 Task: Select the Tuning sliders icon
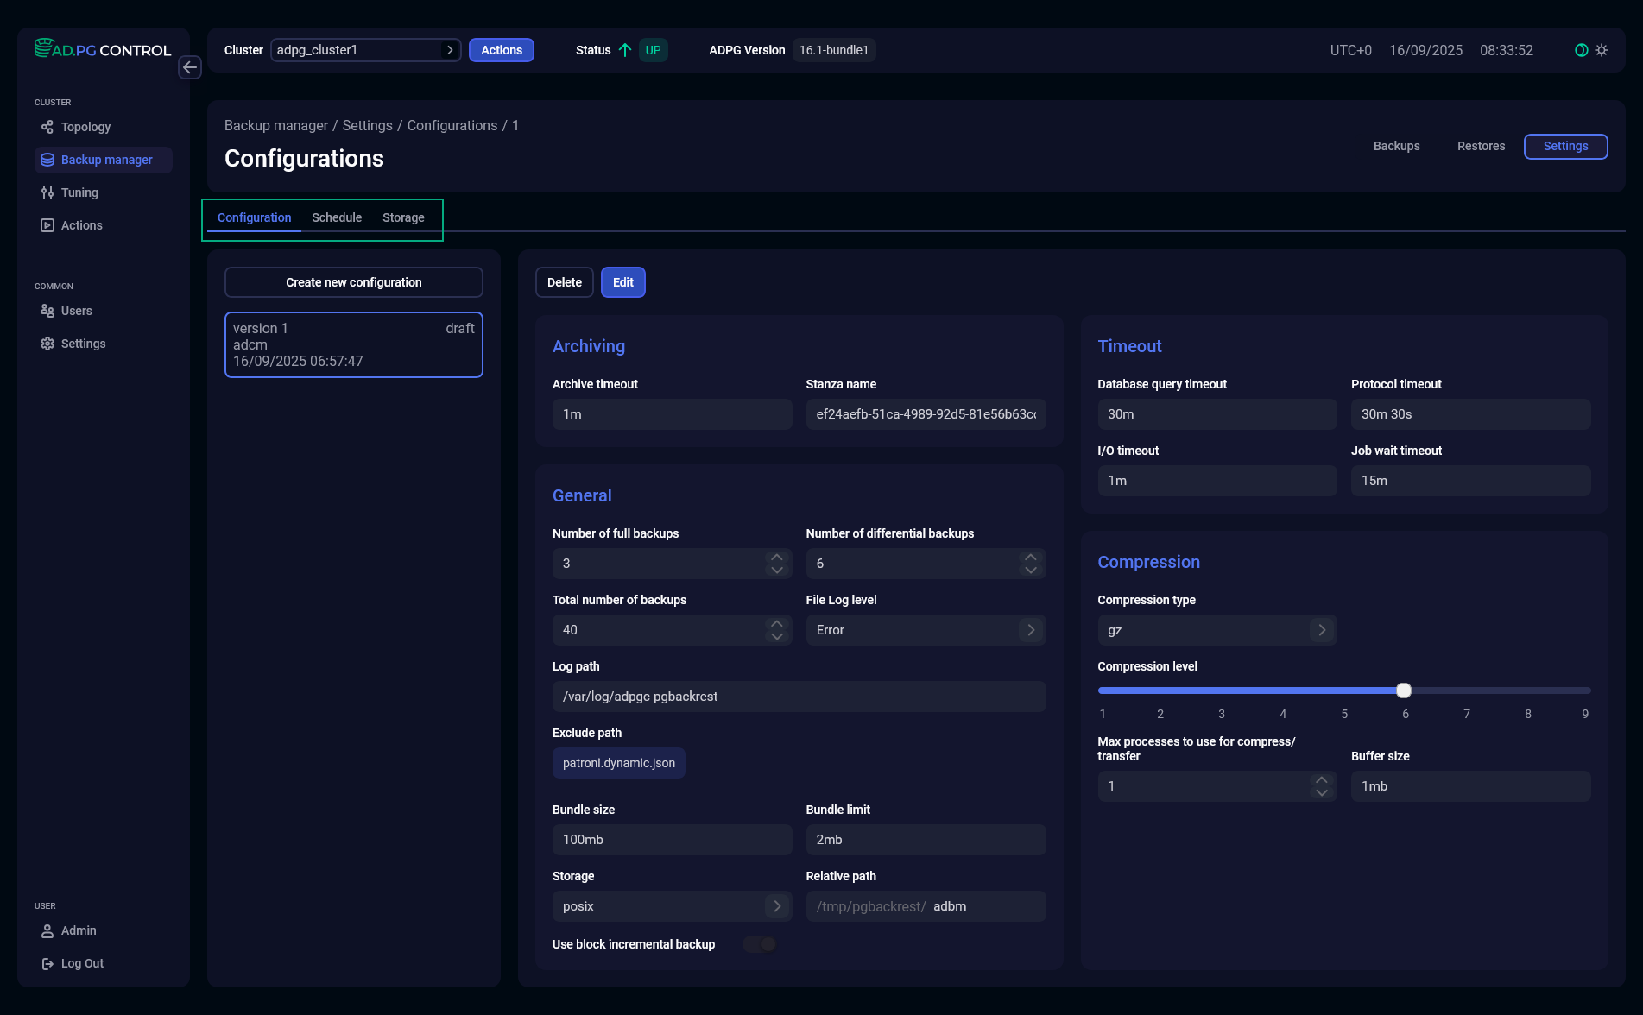(x=47, y=192)
